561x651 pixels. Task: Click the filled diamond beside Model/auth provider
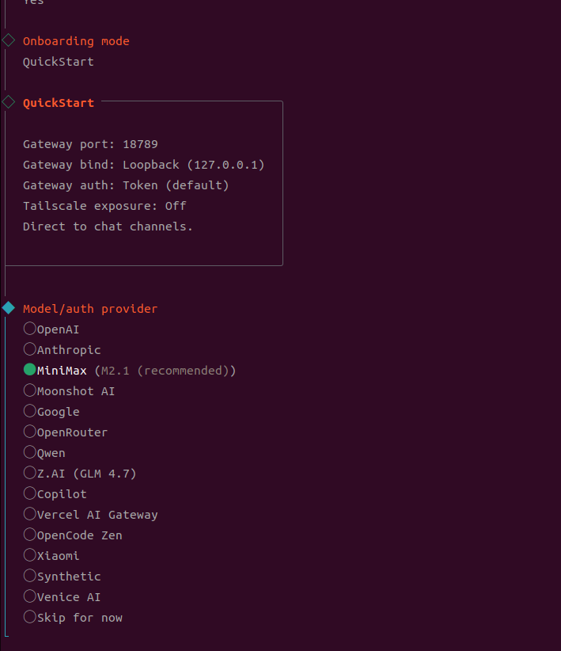coord(8,309)
